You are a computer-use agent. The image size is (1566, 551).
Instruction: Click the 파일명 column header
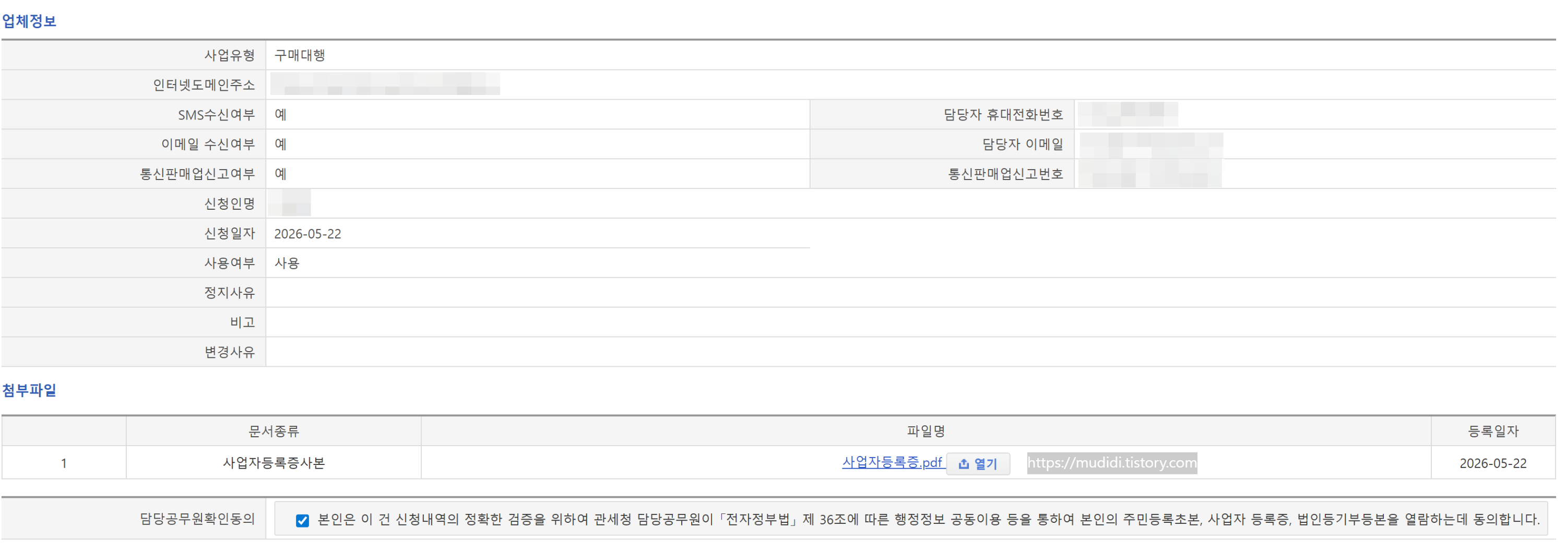click(x=926, y=432)
